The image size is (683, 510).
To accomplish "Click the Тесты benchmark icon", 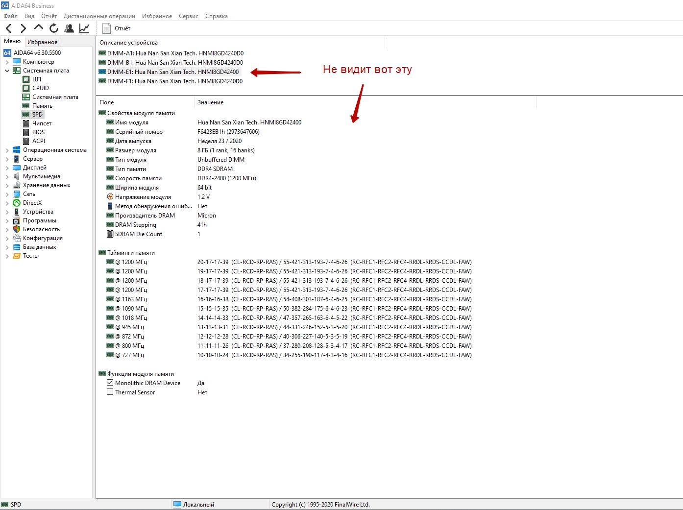I will pos(17,256).
